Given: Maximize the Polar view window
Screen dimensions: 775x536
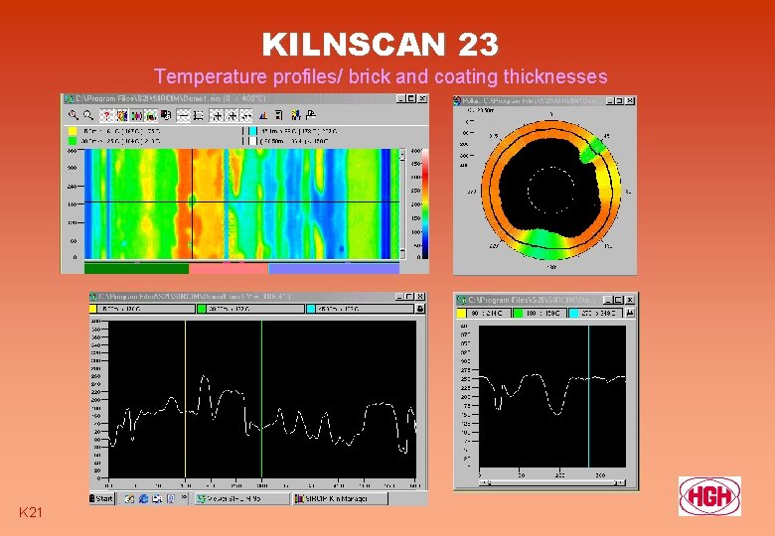Looking at the screenshot, I should point(620,100).
